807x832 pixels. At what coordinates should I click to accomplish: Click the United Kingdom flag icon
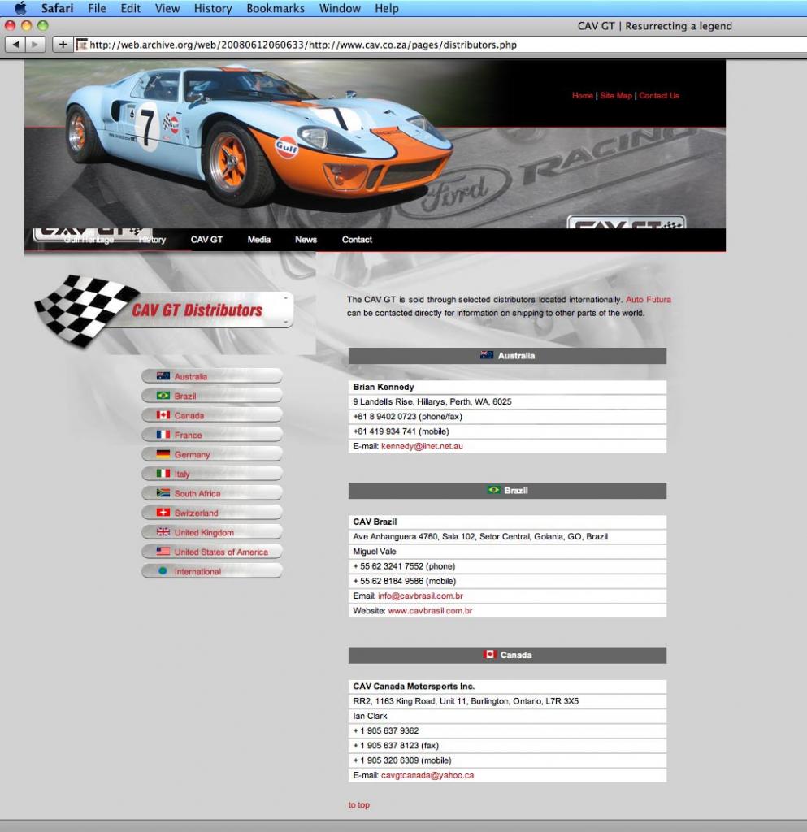[x=163, y=532]
